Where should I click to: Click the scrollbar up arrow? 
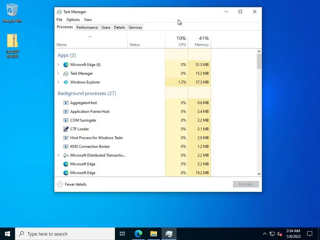[259, 51]
